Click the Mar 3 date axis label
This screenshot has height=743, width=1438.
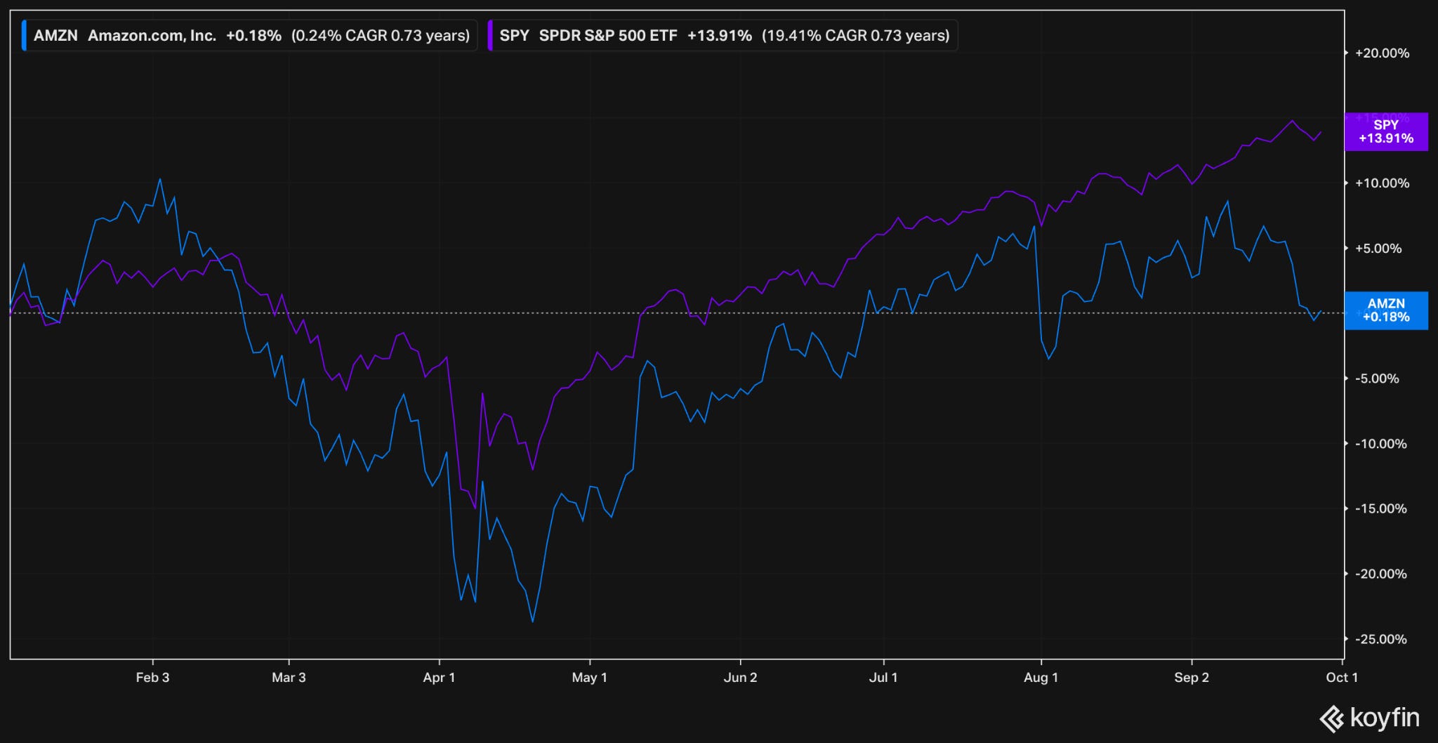coord(289,678)
